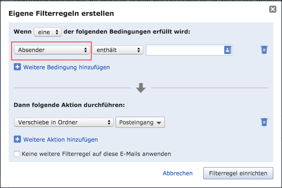282x188 pixels.
Task: Enable 'Keine weitere Filterregel' checkbox
Action: pos(17,154)
